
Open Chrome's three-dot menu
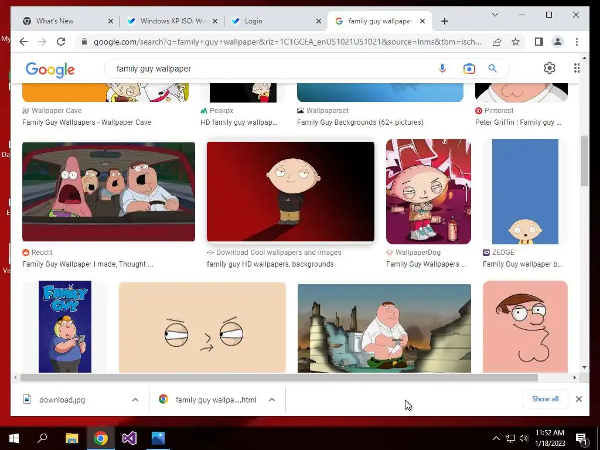click(x=577, y=42)
